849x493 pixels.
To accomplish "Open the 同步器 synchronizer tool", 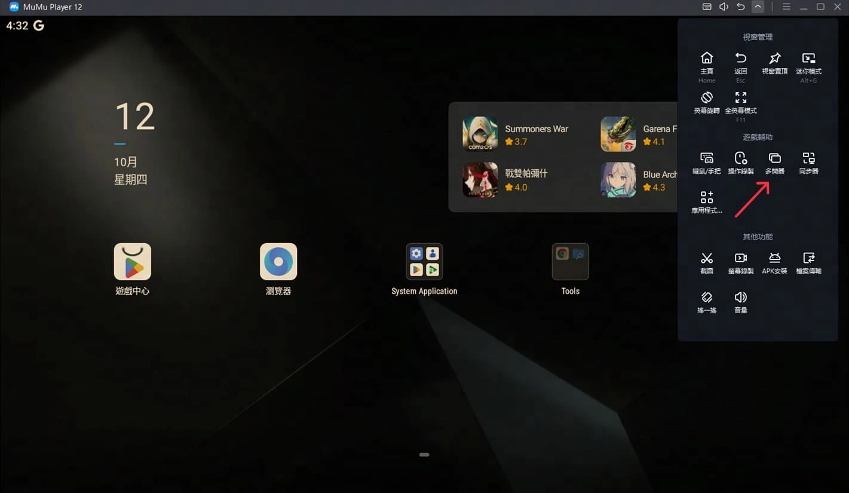I will [x=808, y=162].
